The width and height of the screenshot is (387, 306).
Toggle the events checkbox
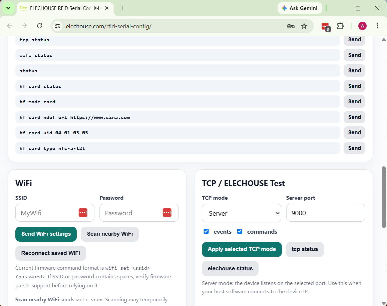(x=206, y=231)
